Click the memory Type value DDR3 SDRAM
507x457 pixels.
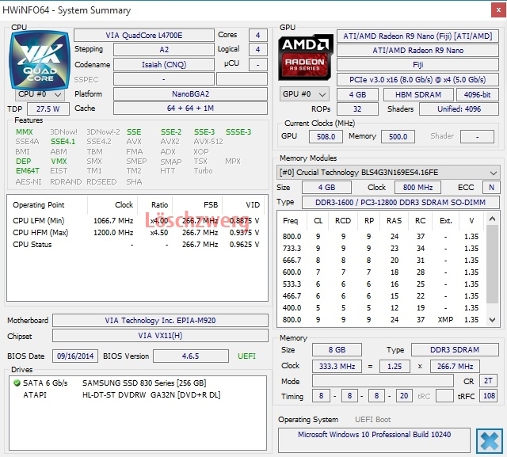click(455, 350)
